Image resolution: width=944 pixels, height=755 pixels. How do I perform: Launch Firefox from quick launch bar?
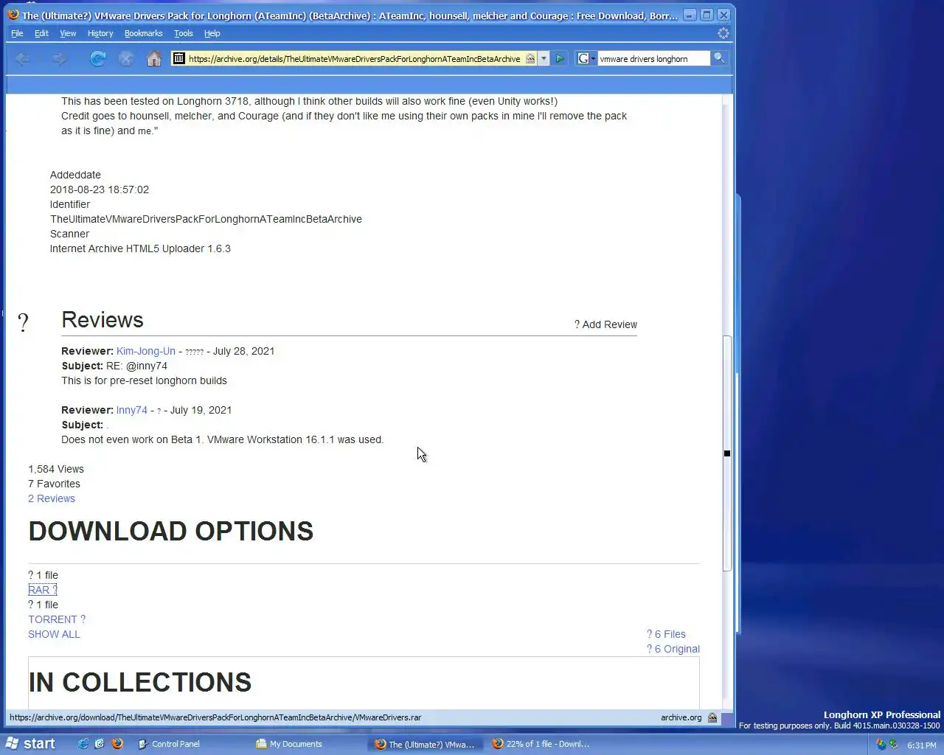(117, 744)
